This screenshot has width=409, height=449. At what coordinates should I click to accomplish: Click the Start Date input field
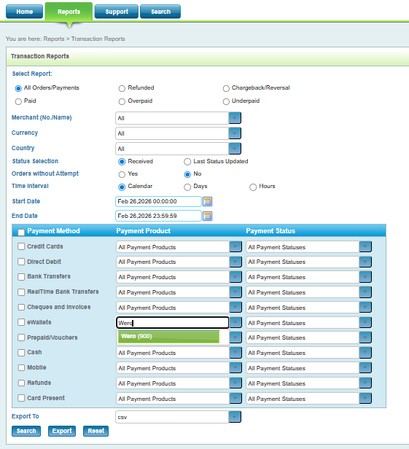[158, 202]
